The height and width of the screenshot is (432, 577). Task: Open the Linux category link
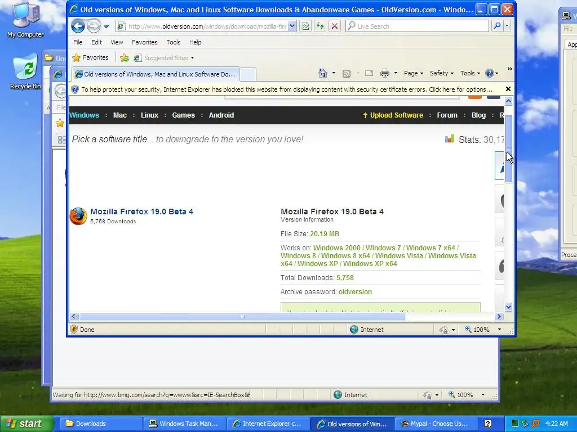pos(149,115)
